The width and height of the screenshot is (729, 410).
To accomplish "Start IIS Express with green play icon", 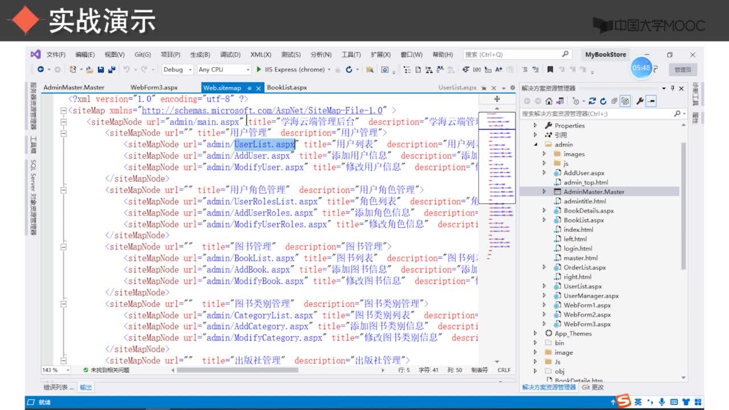I will tap(259, 69).
